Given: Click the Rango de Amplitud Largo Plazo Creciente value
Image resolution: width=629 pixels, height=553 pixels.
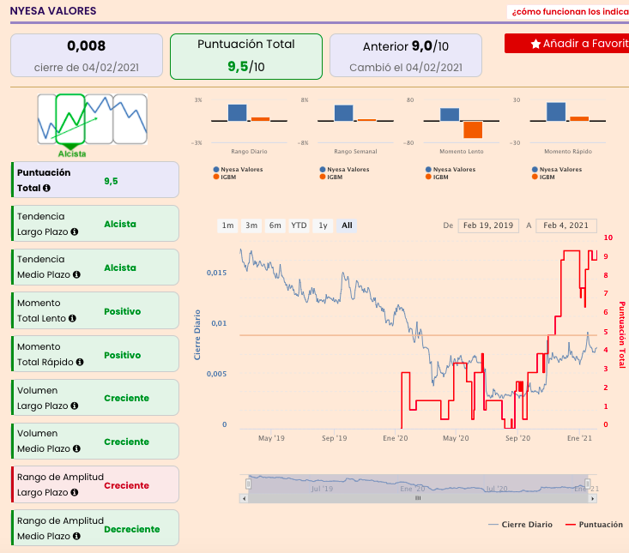Looking at the screenshot, I should pyautogui.click(x=126, y=485).
